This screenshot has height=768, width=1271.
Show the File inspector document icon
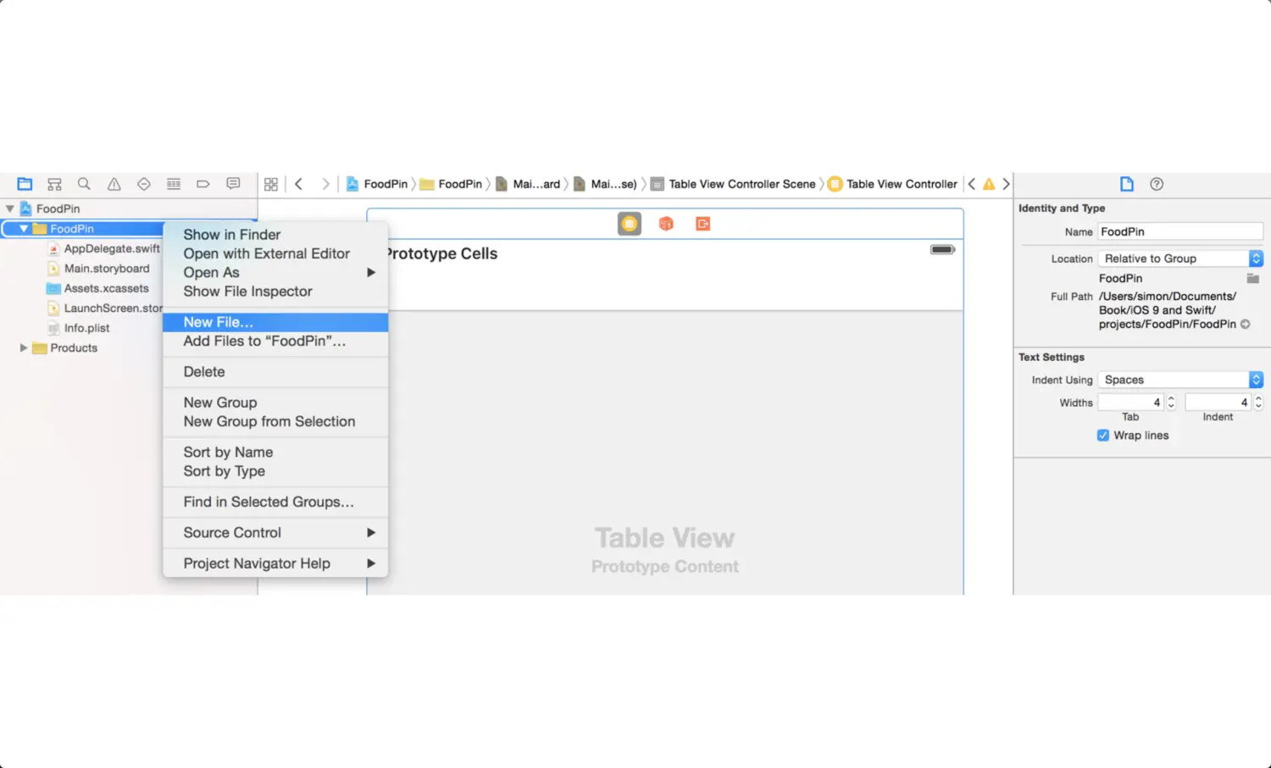point(1127,184)
